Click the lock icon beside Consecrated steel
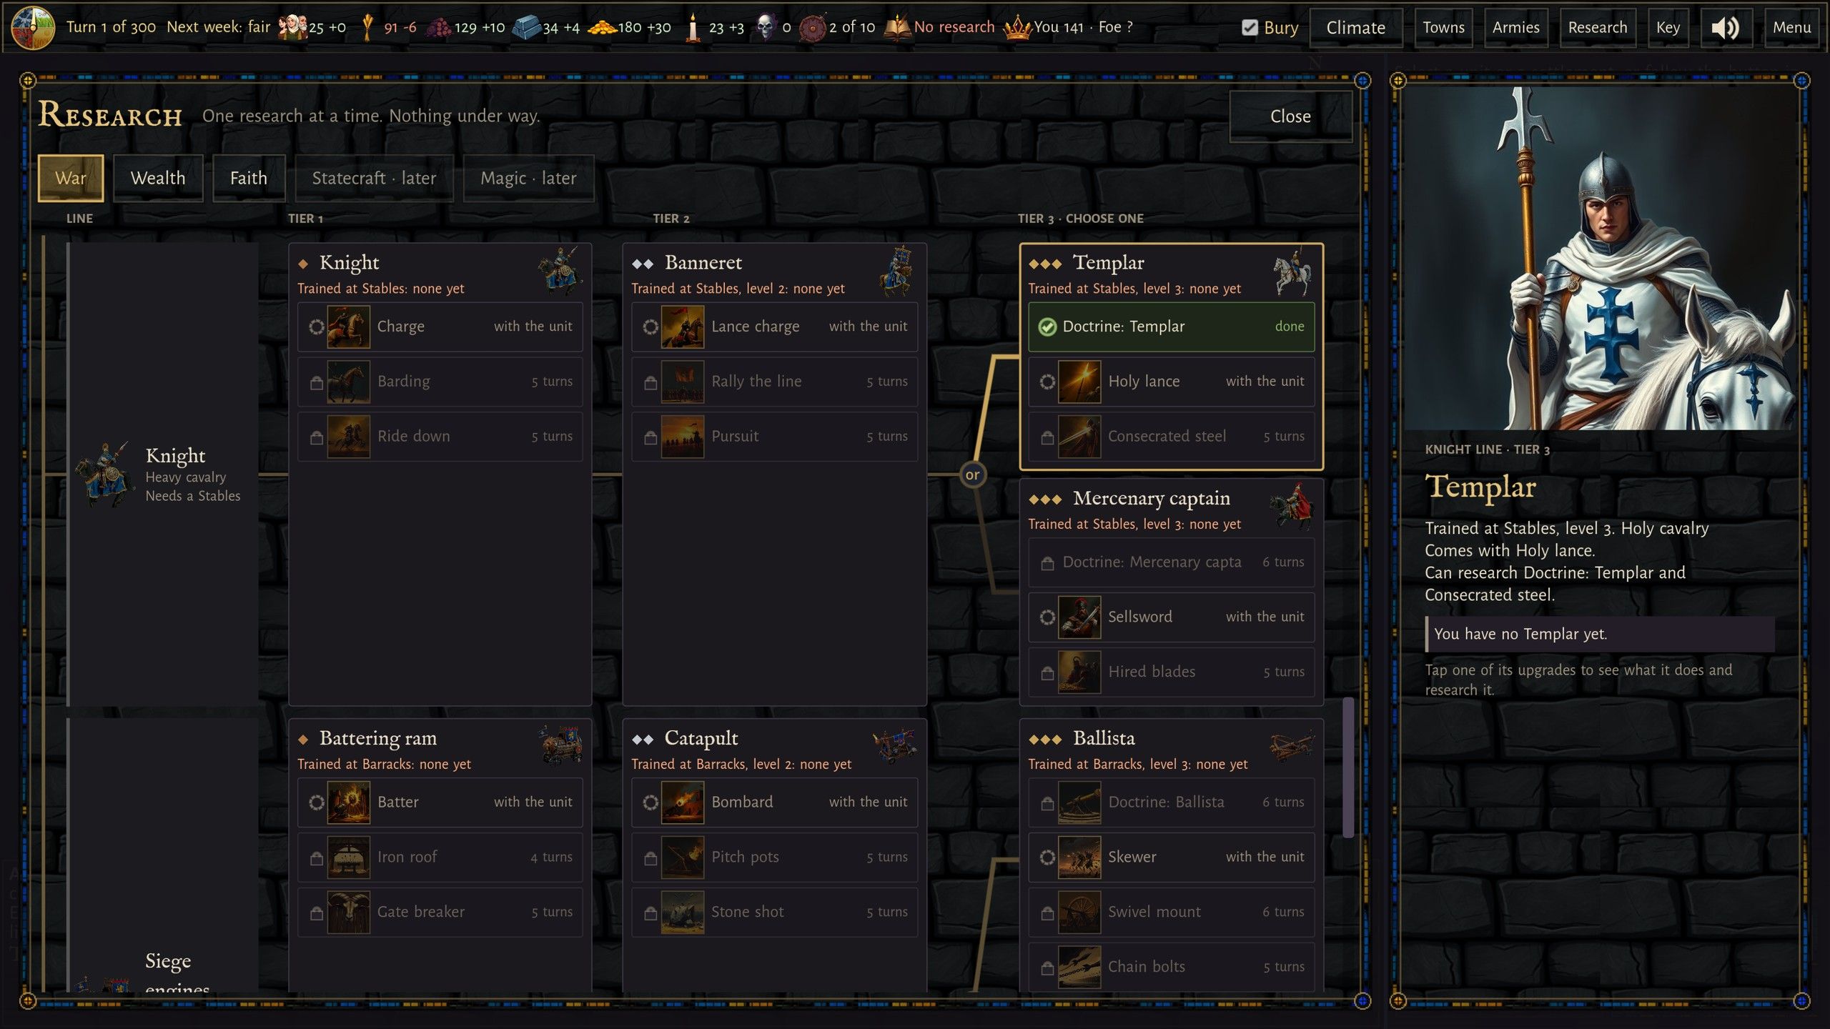 (1047, 437)
